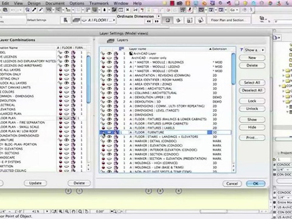Image resolution: width=292 pixels, height=219 pixels.
Task: Toggle eye icon for COLUMNS | ARCHITECTURAL layer
Action: 109,93
